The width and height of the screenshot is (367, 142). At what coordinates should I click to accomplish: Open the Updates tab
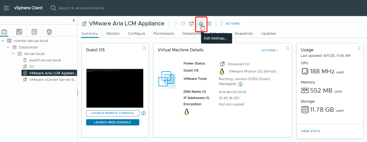(269, 33)
